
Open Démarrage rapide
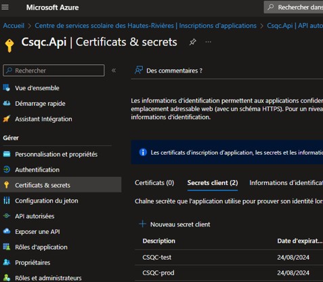[40, 104]
